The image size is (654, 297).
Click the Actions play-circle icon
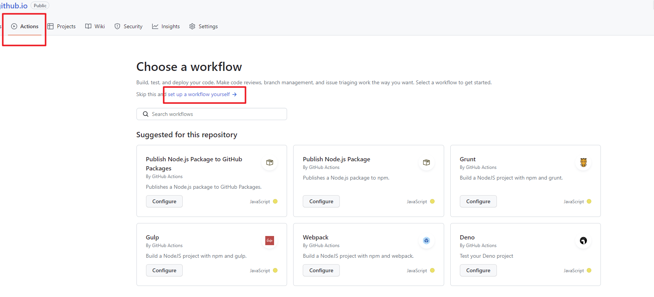(x=14, y=26)
